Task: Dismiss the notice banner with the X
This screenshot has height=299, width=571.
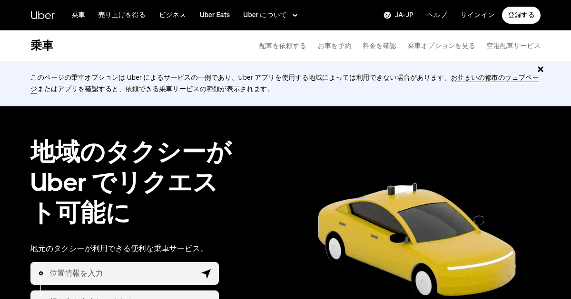Action: (x=541, y=69)
